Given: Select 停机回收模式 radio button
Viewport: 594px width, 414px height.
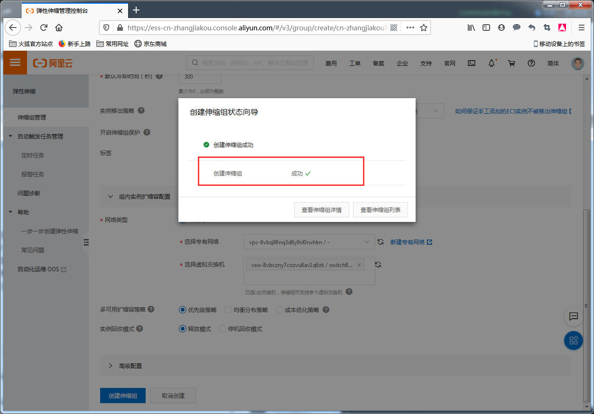Looking at the screenshot, I should tap(222, 329).
